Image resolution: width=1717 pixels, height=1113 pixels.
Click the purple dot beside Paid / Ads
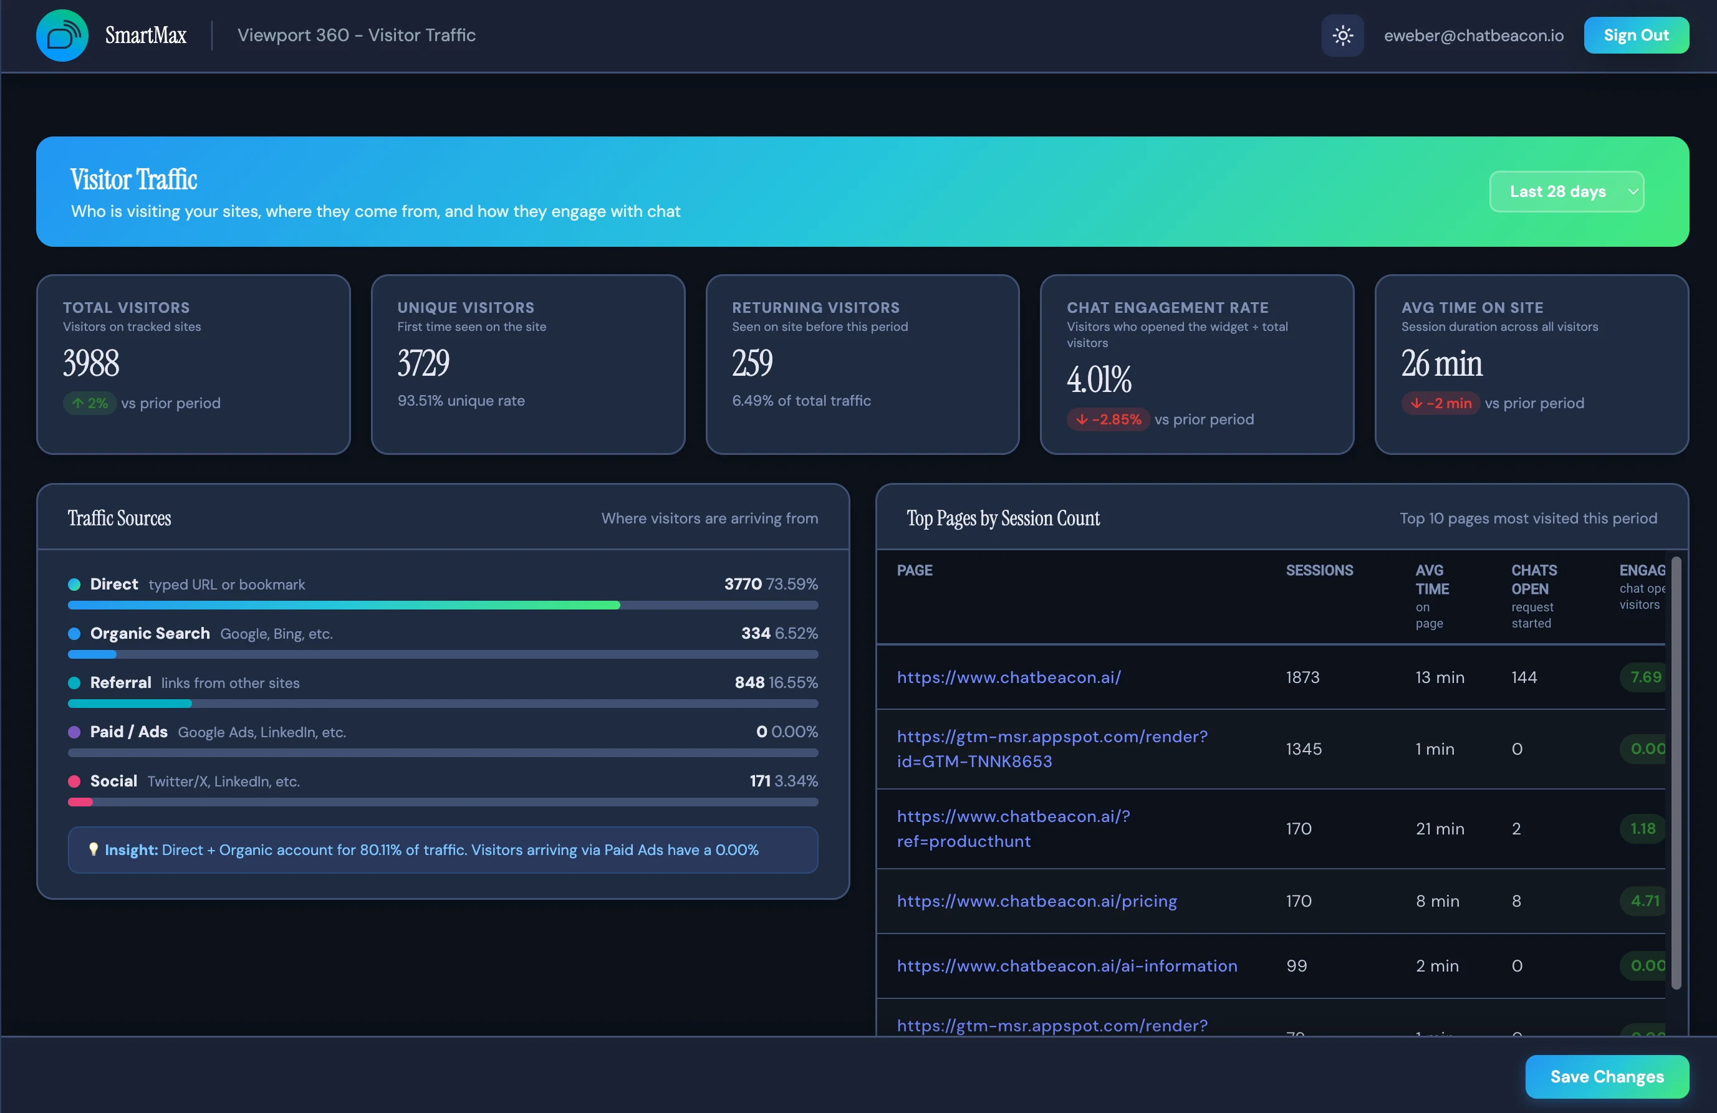click(74, 732)
